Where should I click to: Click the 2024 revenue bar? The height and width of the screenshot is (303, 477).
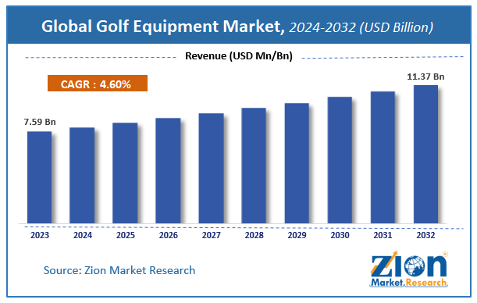point(82,176)
